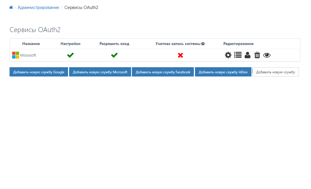
Task: Go to home via breadcrumb house icon
Action: 11,8
